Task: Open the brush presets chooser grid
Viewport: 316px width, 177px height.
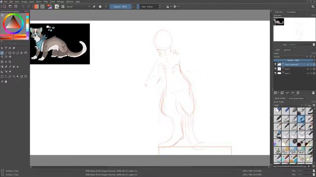Action: click(63, 6)
